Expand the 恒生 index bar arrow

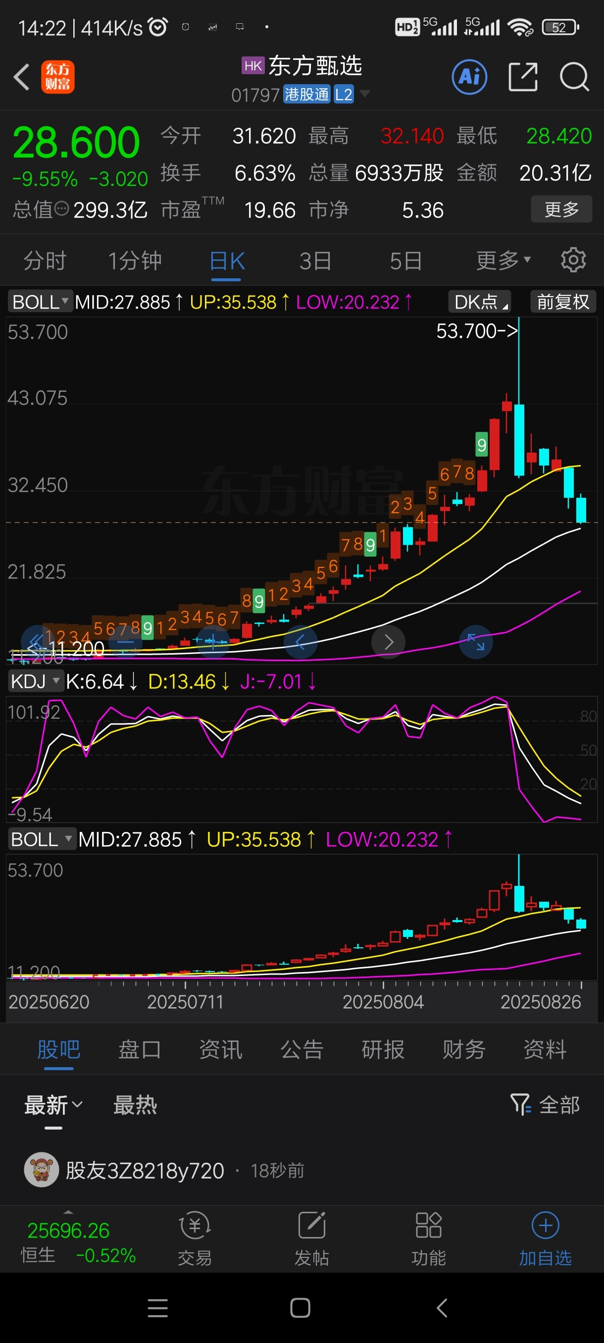68,1212
